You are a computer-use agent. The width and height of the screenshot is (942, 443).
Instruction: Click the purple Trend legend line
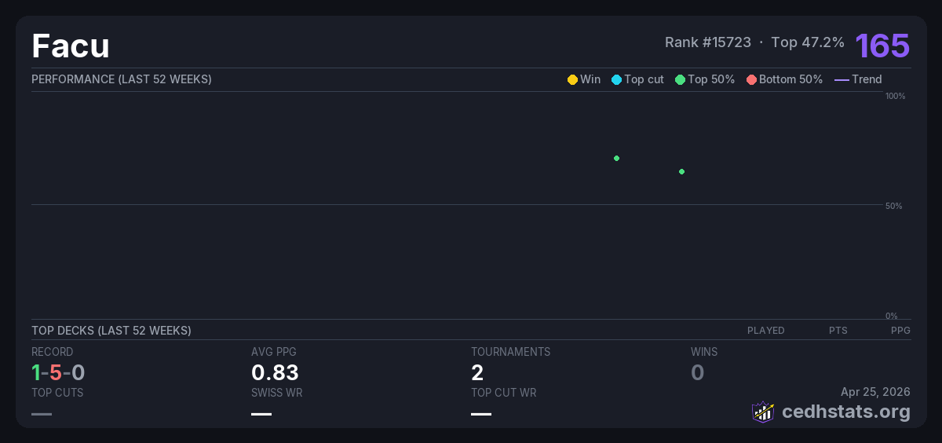pyautogui.click(x=842, y=79)
